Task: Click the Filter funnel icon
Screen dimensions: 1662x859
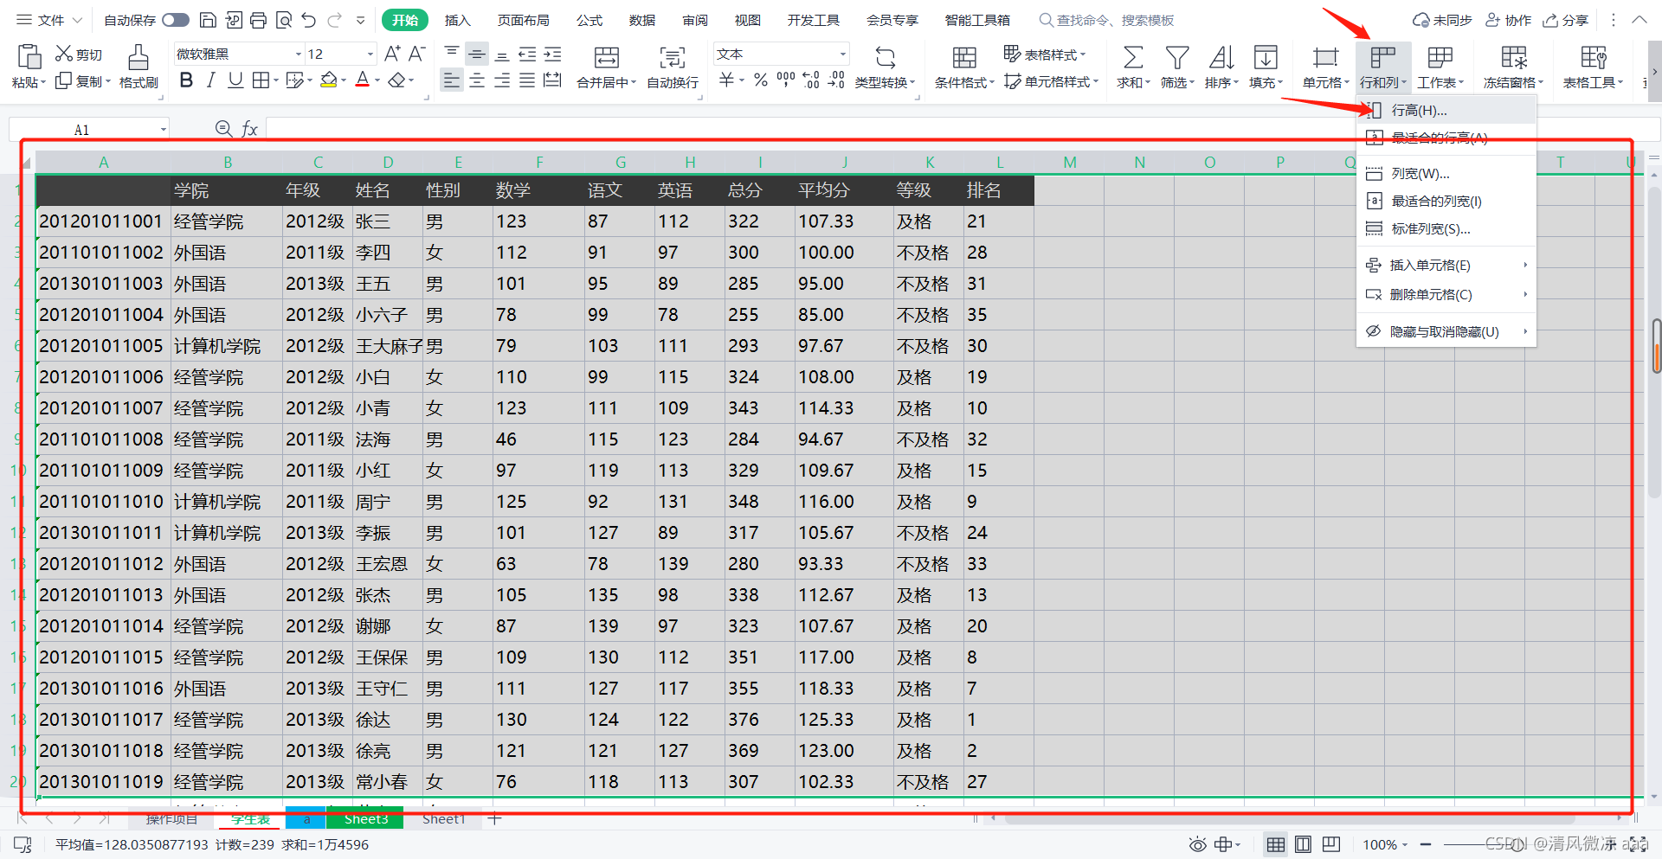Action: tap(1176, 57)
